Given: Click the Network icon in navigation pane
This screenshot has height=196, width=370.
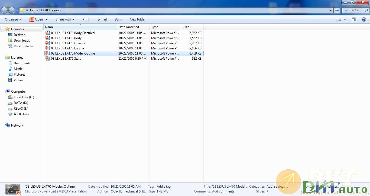Looking at the screenshot, I should 8,126.
